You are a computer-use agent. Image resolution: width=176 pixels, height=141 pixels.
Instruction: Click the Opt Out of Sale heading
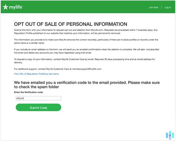71,24
